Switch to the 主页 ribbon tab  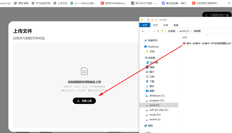155,25
